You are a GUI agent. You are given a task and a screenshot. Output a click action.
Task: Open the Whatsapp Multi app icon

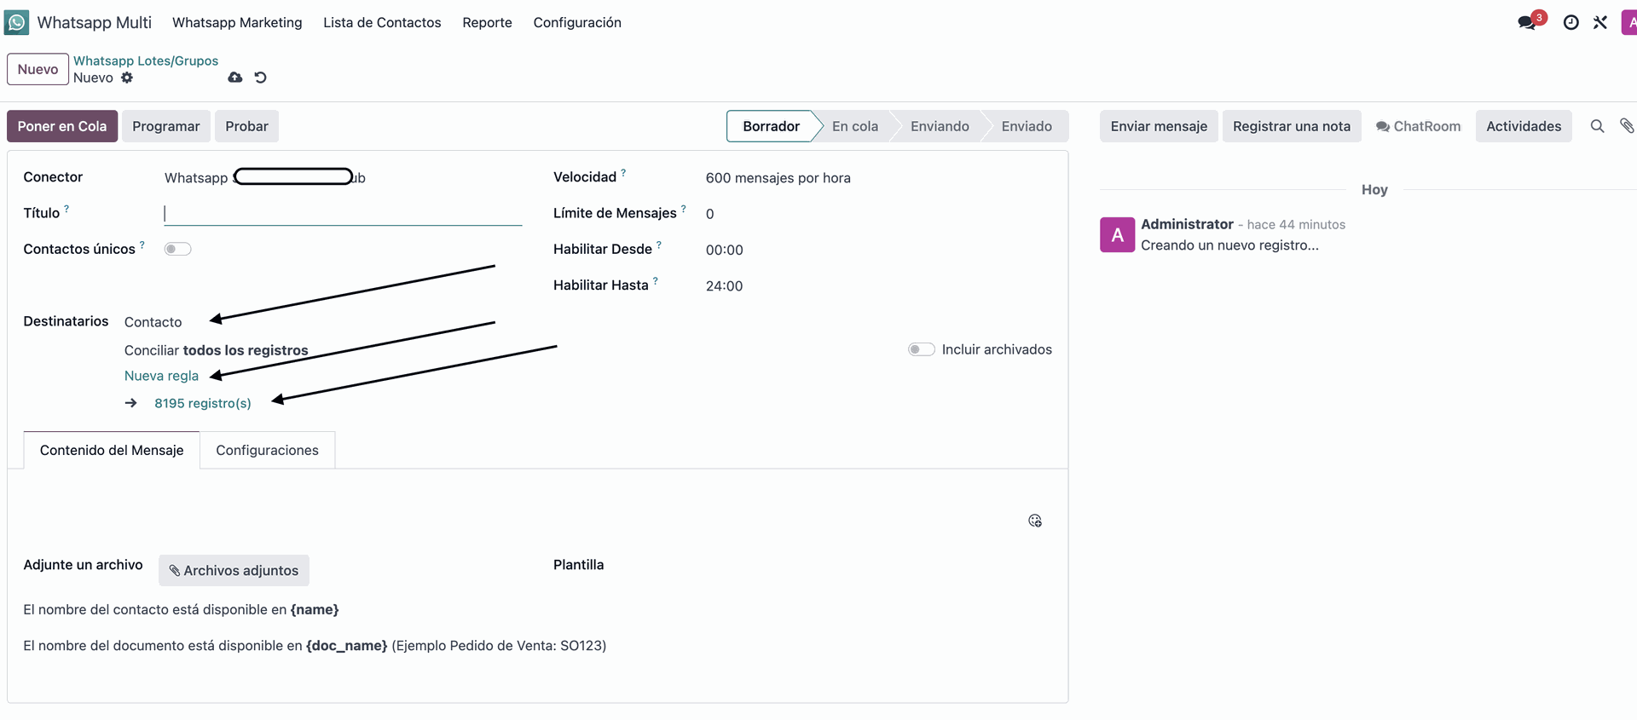[x=16, y=22]
